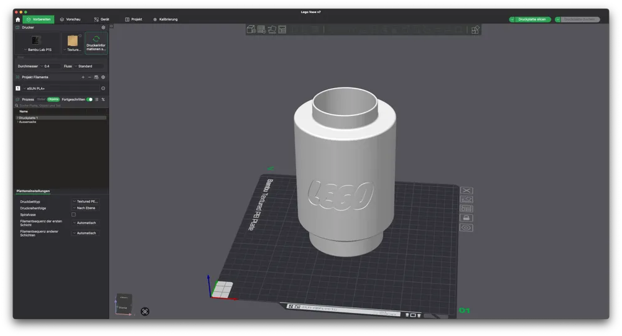Collapse the sidebar with the arrow icon

[111, 26]
